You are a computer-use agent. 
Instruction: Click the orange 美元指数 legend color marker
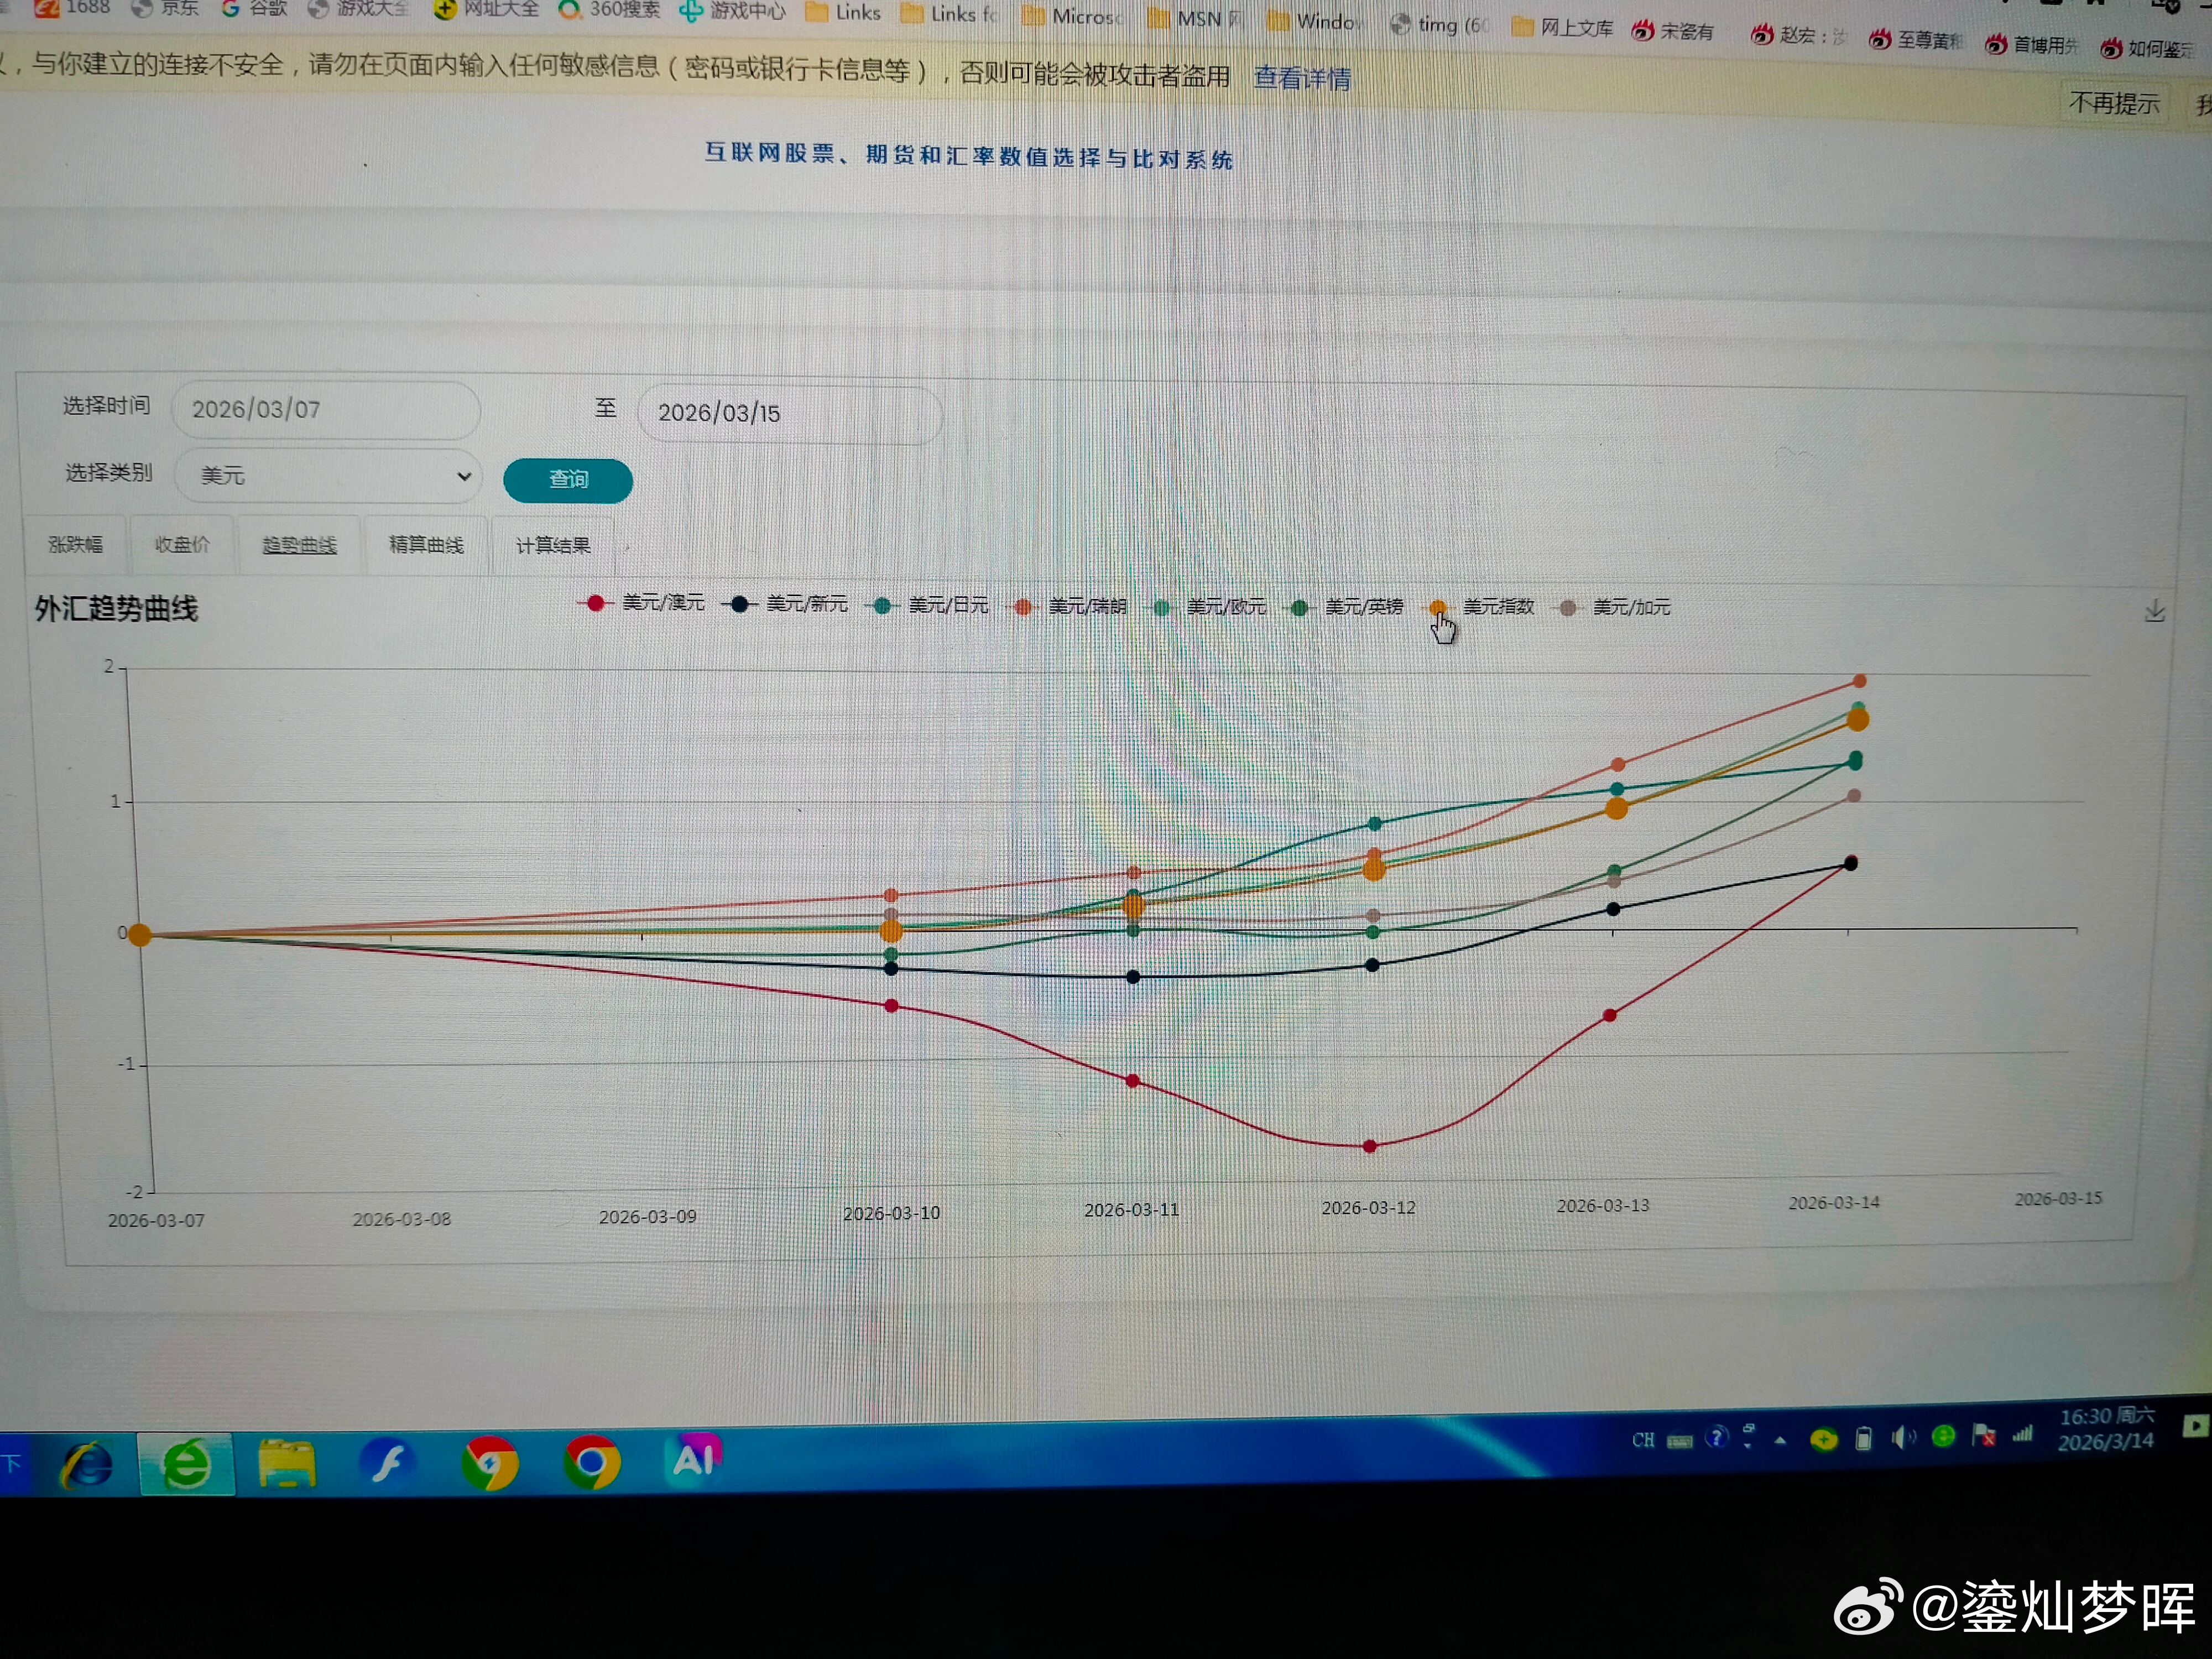pyautogui.click(x=1437, y=607)
